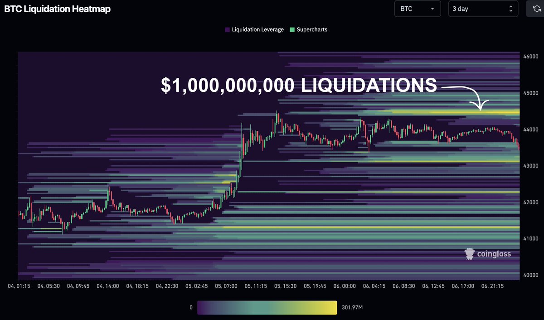The image size is (544, 320).
Task: Click the 06, 00:00 time axis label
Action: pos(344,286)
